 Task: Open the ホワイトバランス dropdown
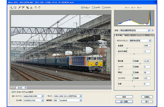tap(140, 41)
